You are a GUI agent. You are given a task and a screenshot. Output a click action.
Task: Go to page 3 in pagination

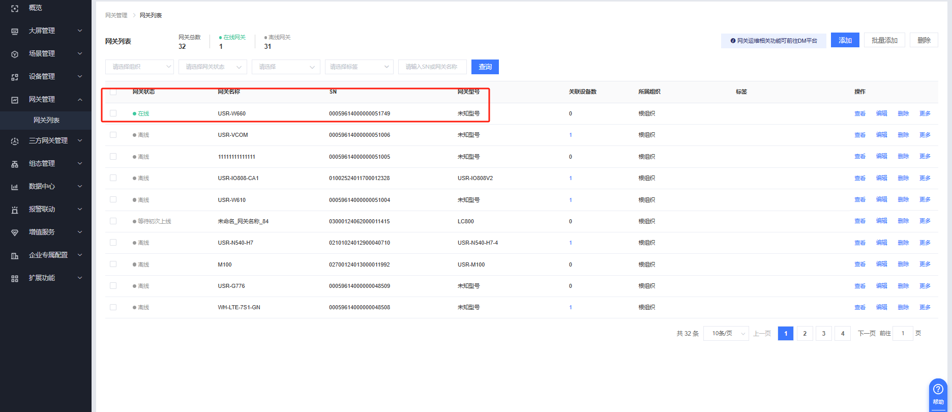(823, 334)
